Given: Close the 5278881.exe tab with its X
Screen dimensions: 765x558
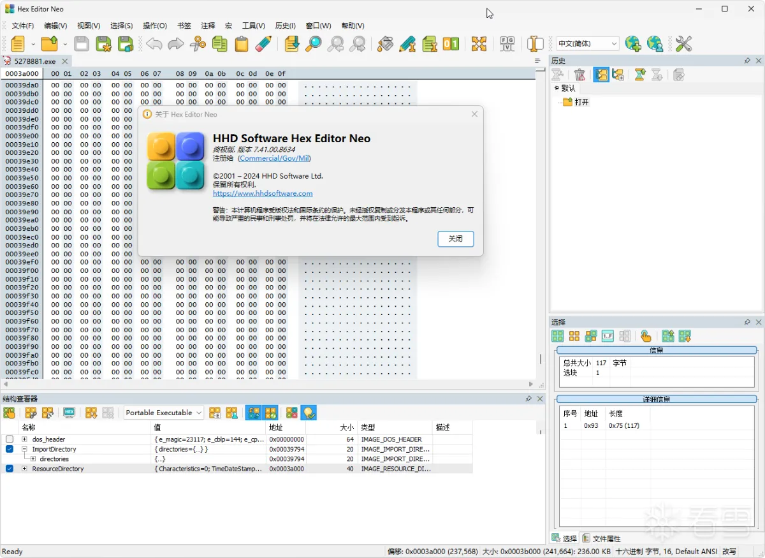Looking at the screenshot, I should [x=64, y=61].
